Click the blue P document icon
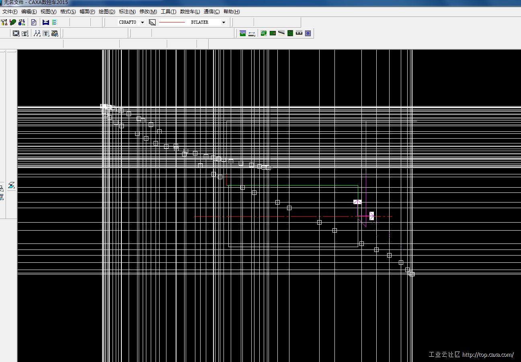Image resolution: width=521 pixels, height=362 pixels. (x=34, y=22)
